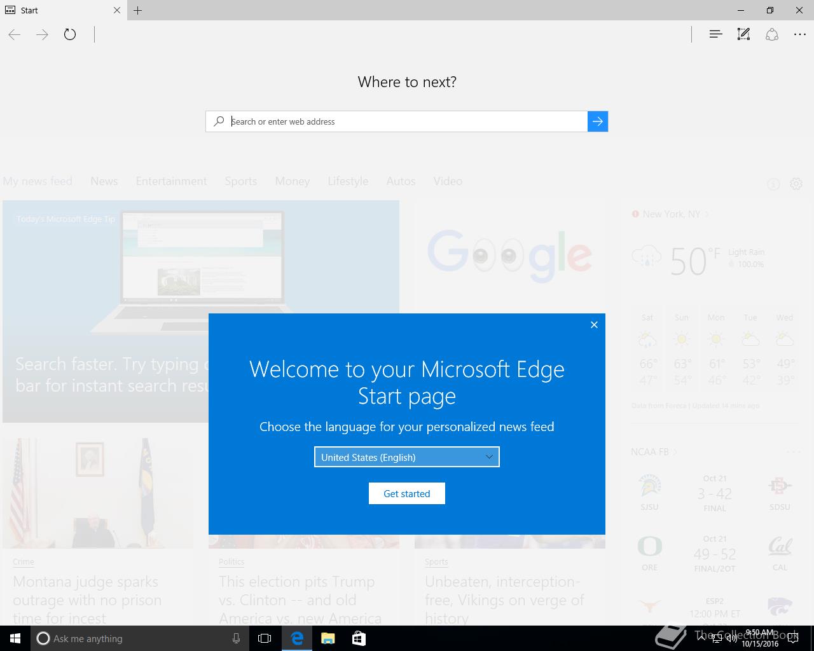
Task: Open File Explorer from taskbar
Action: click(x=328, y=638)
